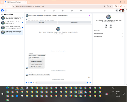Send quick reply "Yes, are you interested?"
This screenshot has height=102, width=127.
tap(36, 61)
